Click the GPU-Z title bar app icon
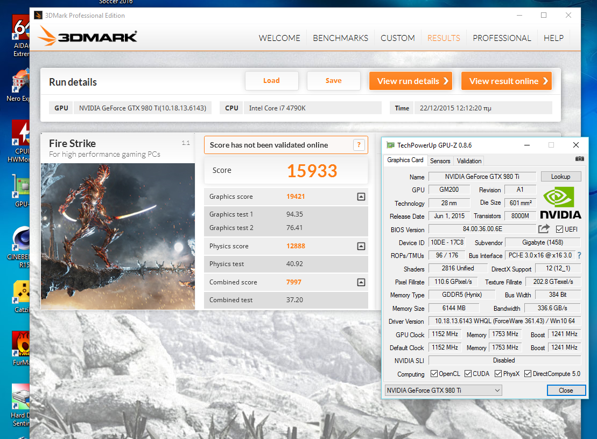 coord(390,145)
